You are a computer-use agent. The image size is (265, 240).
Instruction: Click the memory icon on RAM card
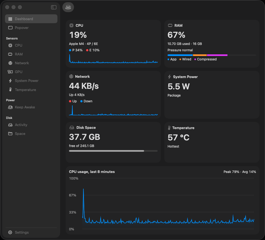[170, 25]
